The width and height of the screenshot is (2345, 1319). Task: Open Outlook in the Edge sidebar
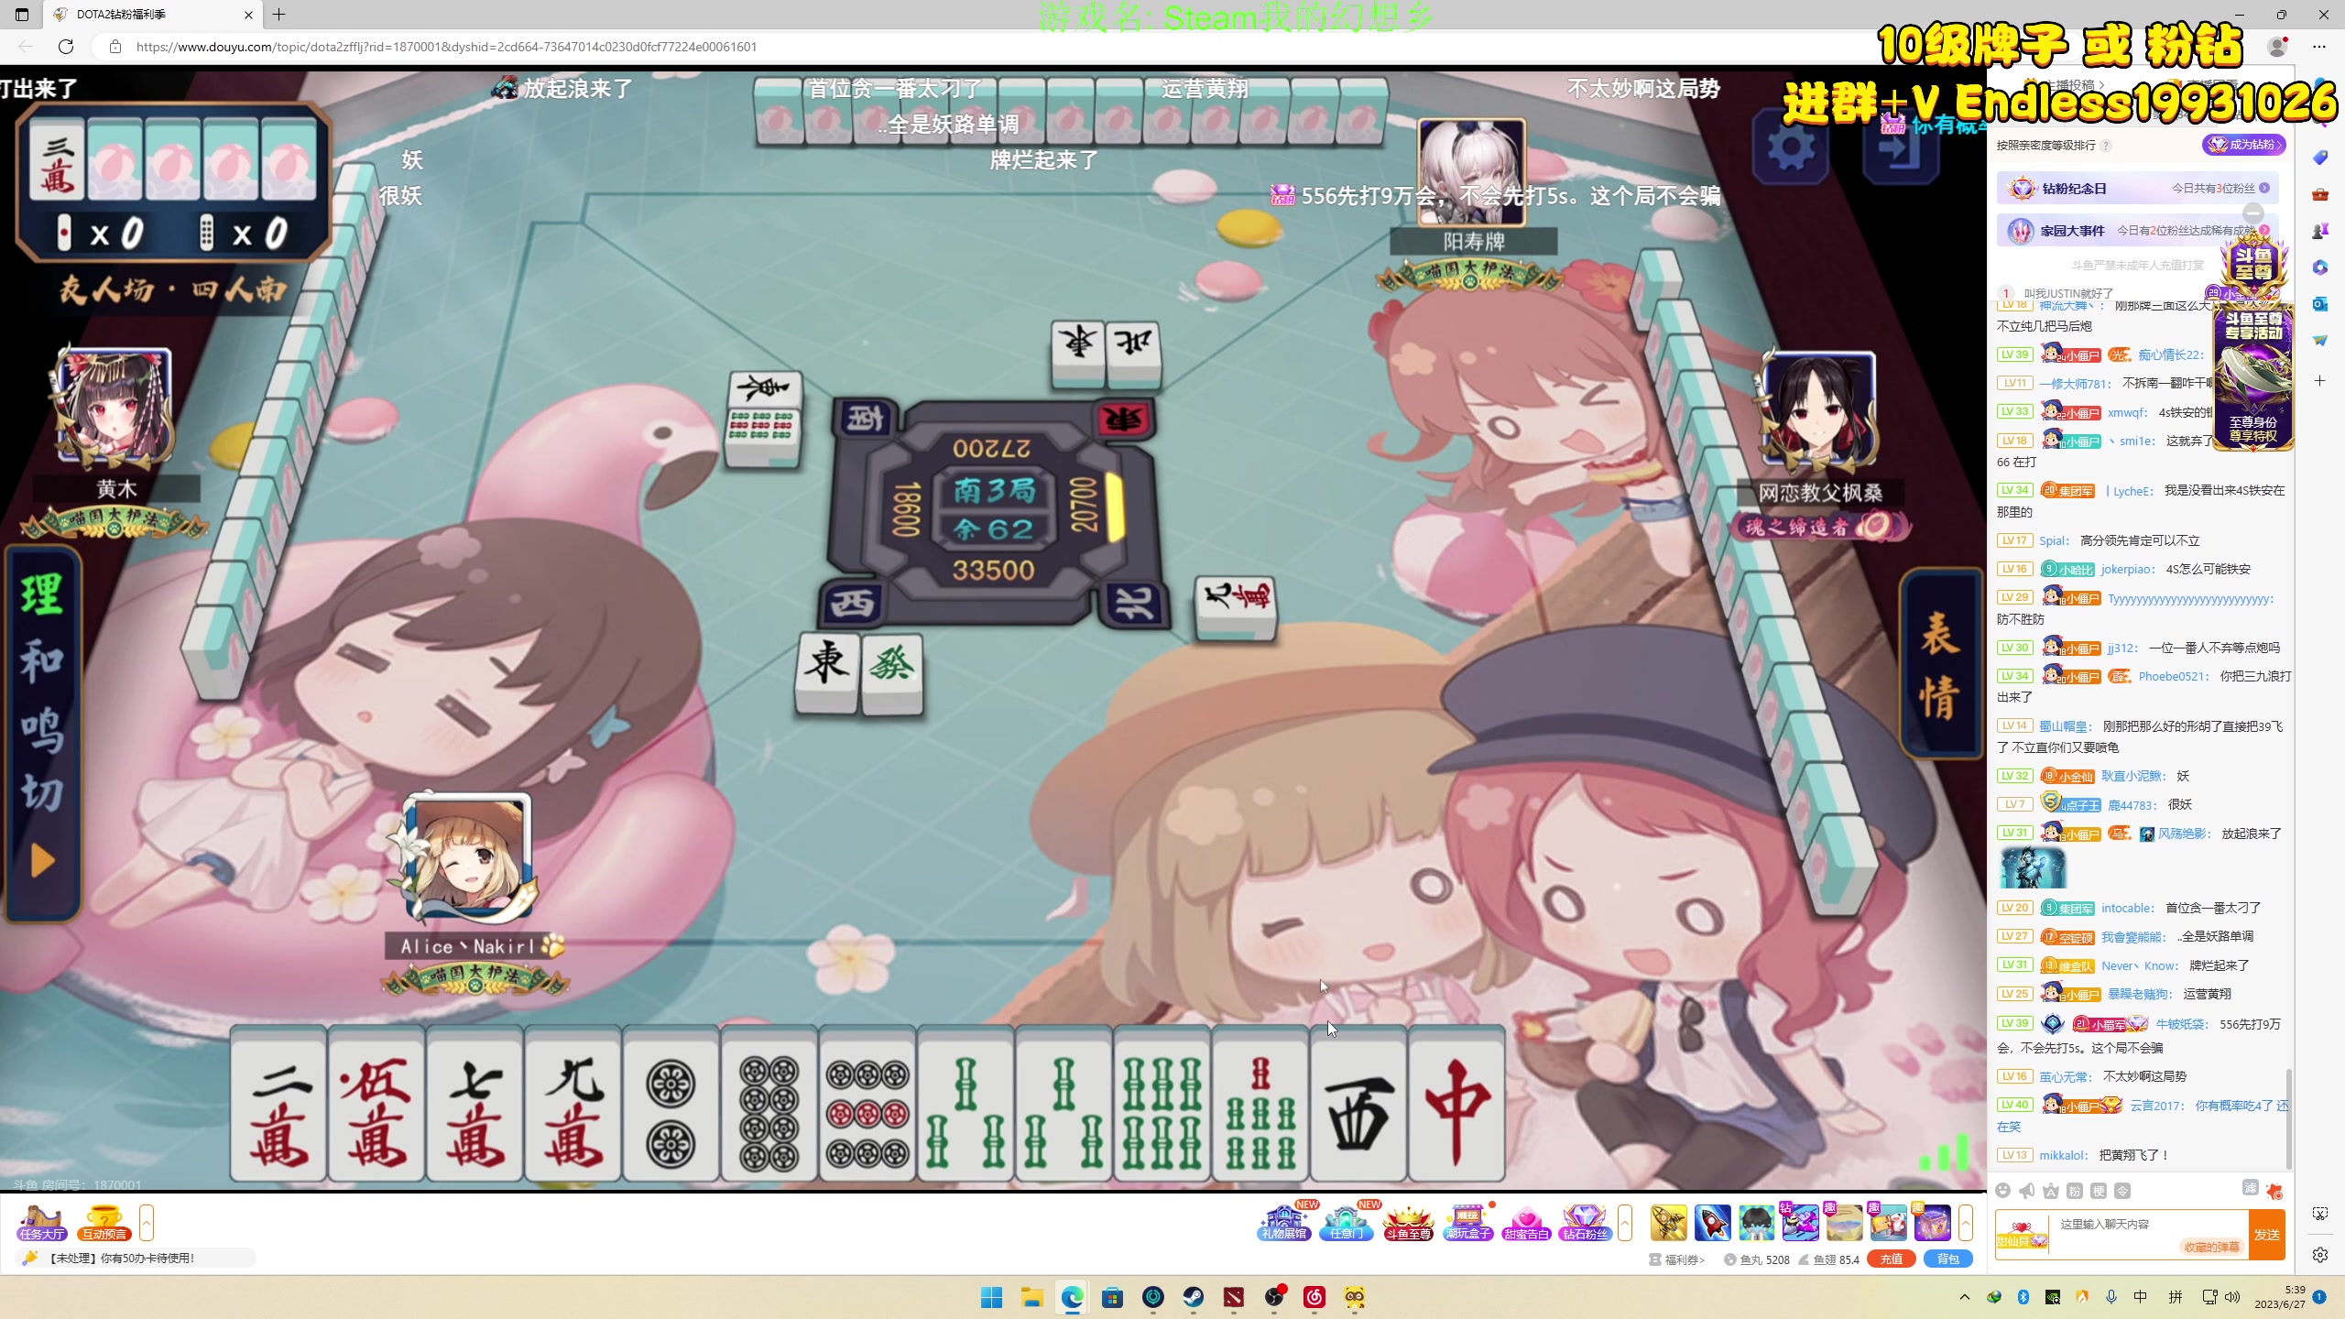[x=2319, y=304]
